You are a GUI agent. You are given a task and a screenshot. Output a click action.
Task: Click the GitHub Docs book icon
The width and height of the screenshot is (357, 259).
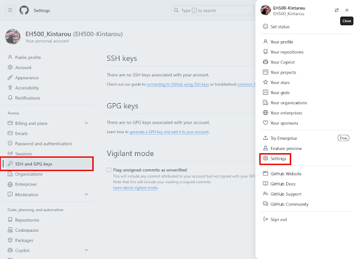pyautogui.click(x=266, y=183)
